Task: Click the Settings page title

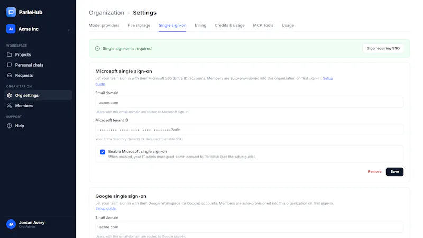Action: pyautogui.click(x=144, y=13)
